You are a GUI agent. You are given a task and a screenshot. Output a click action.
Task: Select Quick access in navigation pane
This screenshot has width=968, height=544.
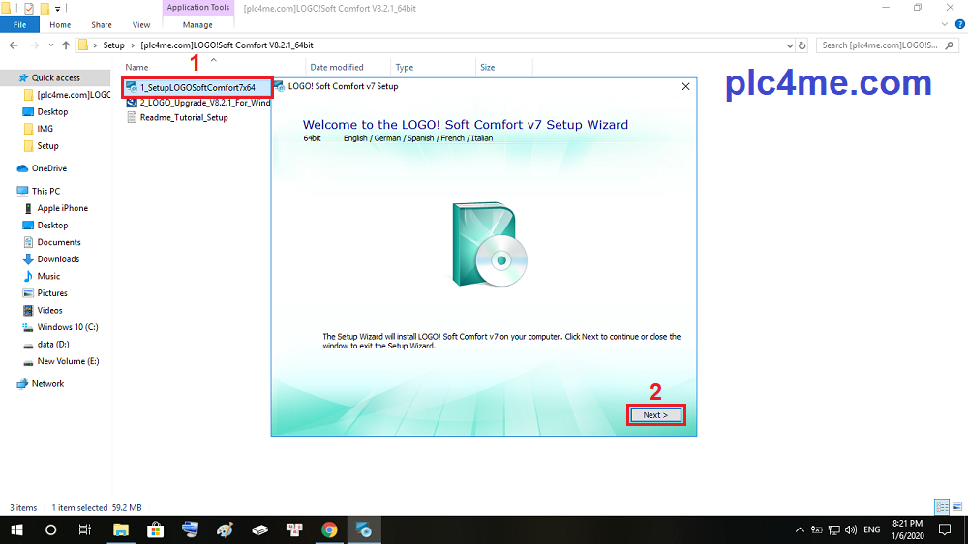coord(55,77)
